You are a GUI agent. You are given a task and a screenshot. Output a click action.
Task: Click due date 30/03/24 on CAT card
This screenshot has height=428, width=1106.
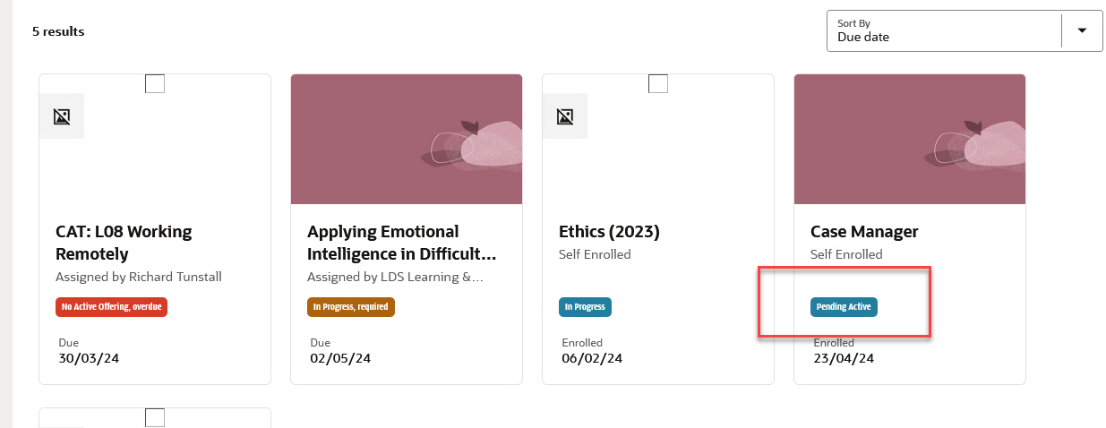[88, 359]
